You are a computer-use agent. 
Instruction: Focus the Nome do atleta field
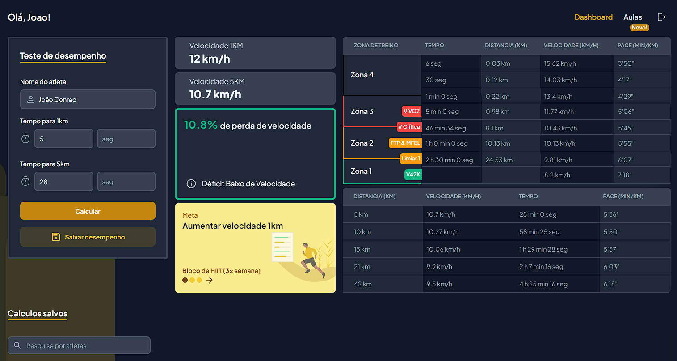[x=88, y=99]
